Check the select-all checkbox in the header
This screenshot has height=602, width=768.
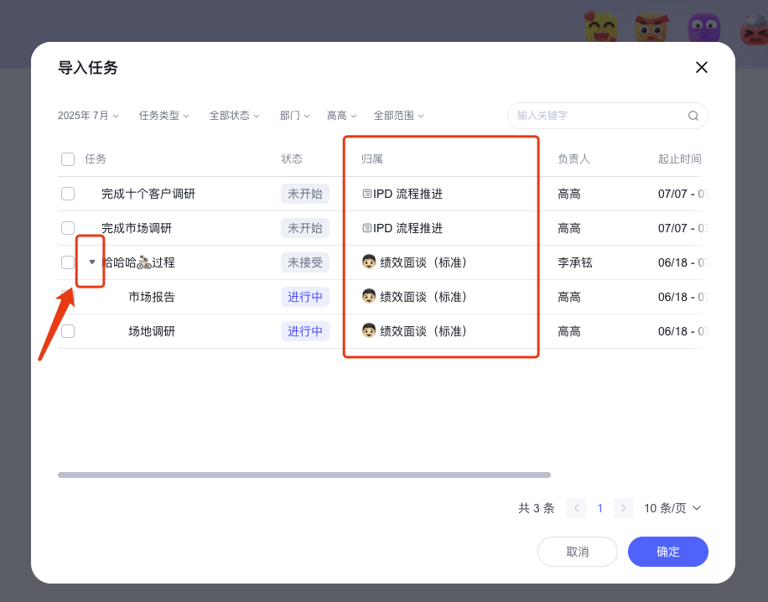click(67, 158)
